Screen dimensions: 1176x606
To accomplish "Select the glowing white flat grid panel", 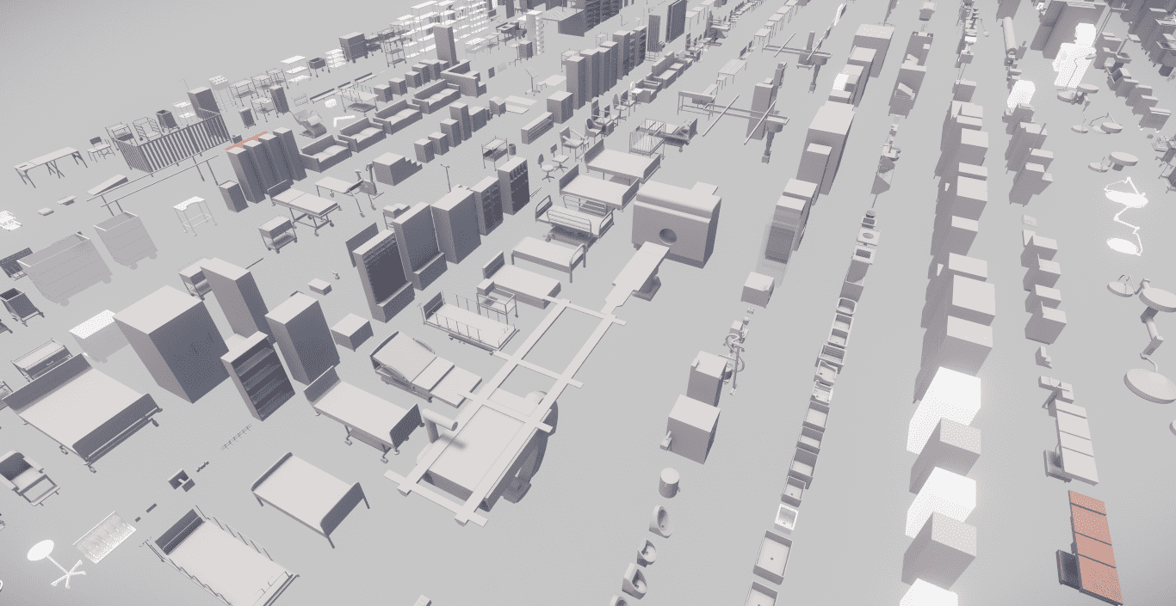I will 104,536.
